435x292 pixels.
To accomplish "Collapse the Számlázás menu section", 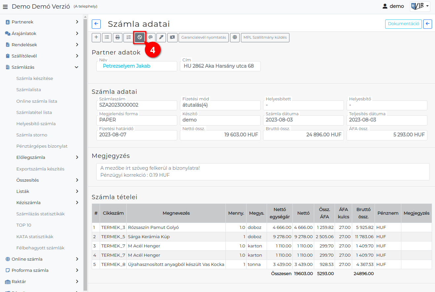I will pyautogui.click(x=42, y=67).
